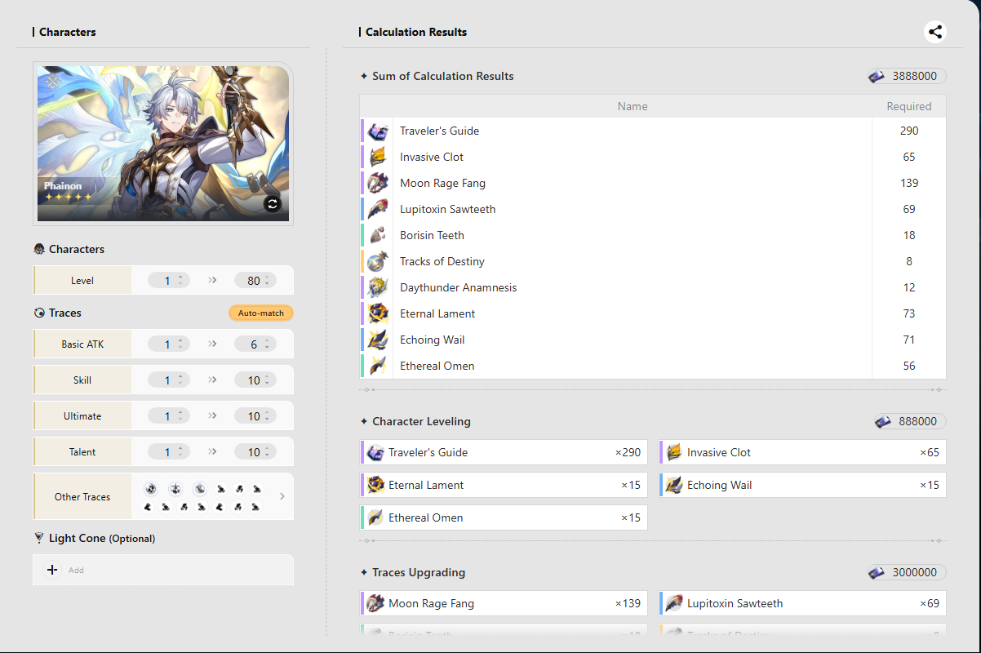Click Tracks of Destiny name text

click(x=442, y=261)
